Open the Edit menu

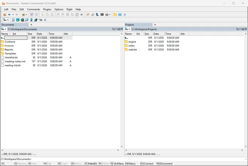coord(22,9)
